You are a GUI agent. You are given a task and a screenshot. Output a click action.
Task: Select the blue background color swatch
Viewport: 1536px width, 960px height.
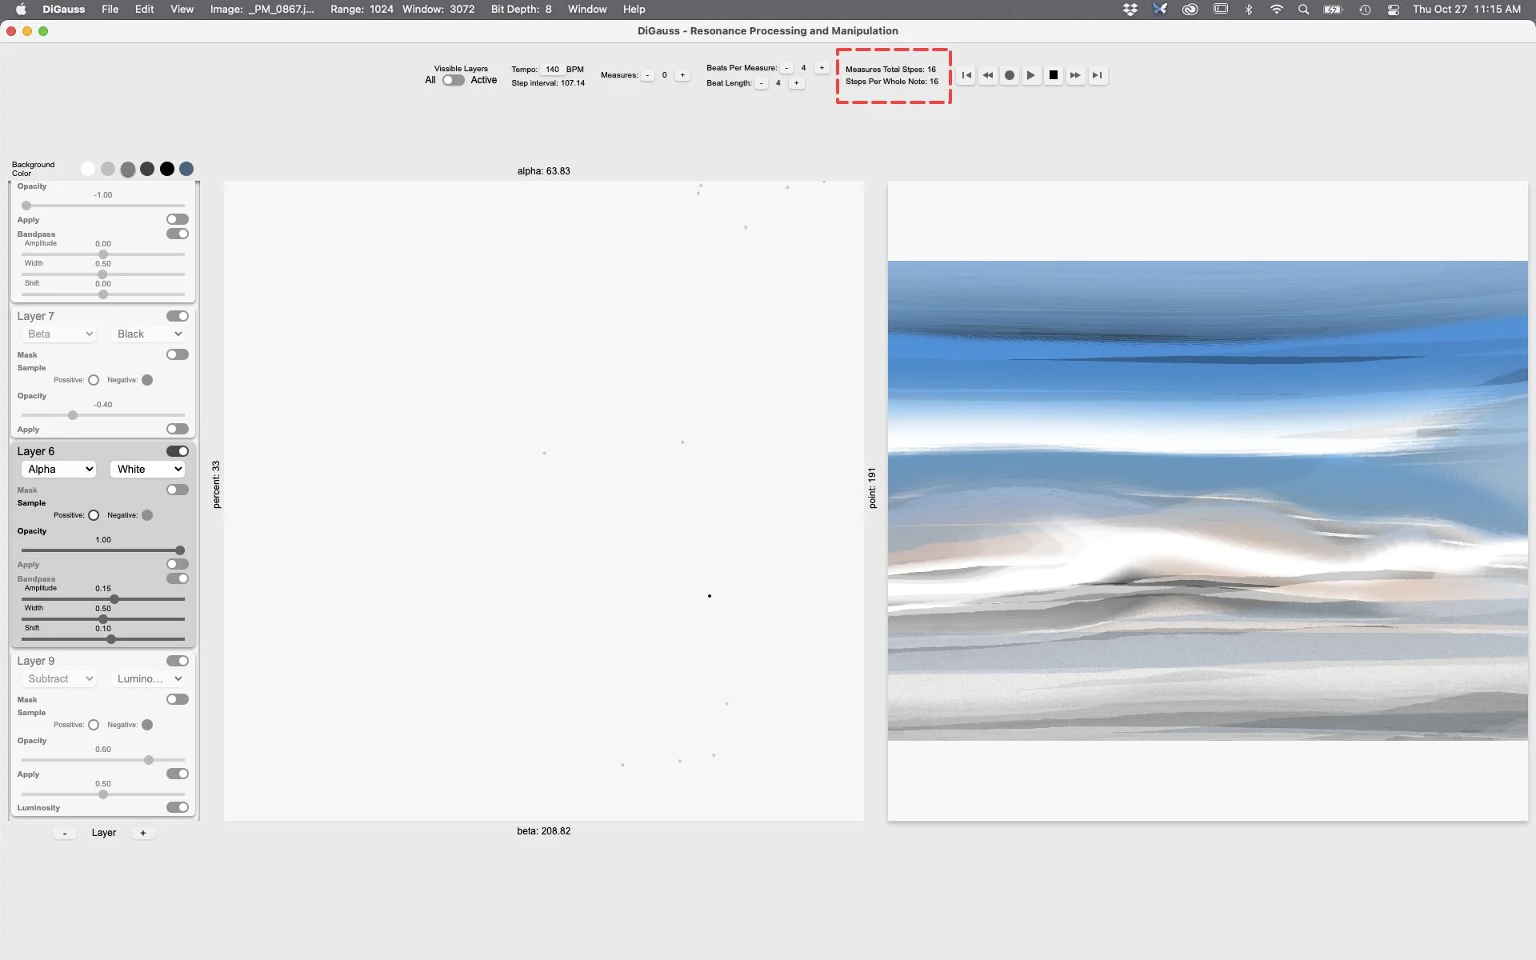[x=186, y=169]
